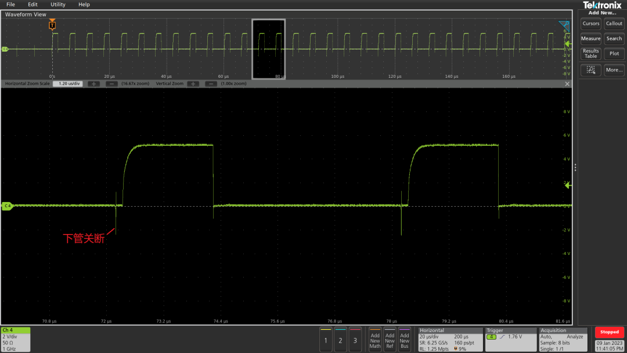
Task: Click the draw-a-box corner icon in overview
Action: [x=564, y=25]
